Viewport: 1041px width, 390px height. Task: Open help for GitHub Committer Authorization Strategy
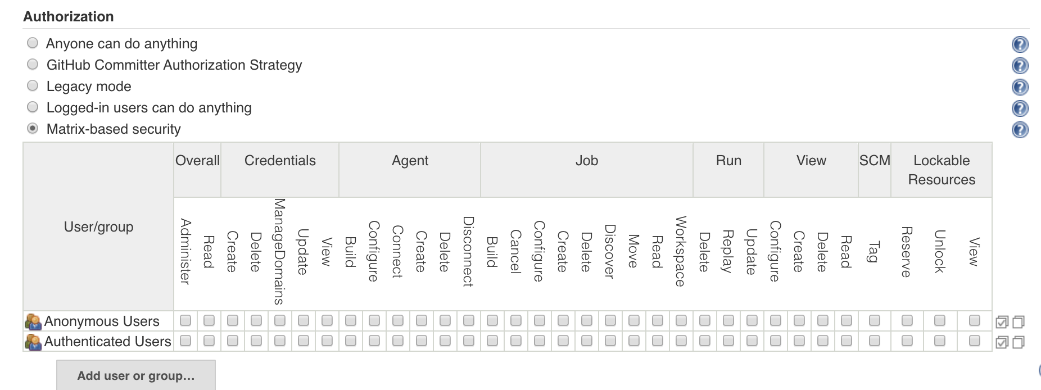click(x=1020, y=66)
